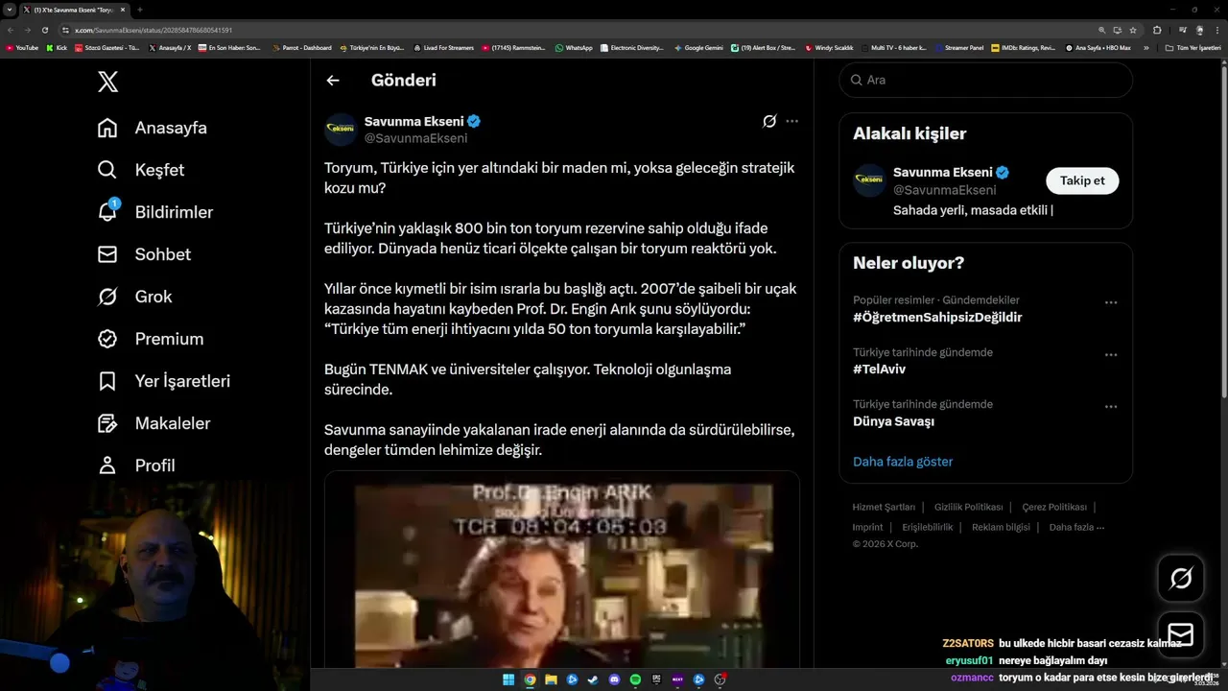Open the Streamer Panel bookmark

958,48
